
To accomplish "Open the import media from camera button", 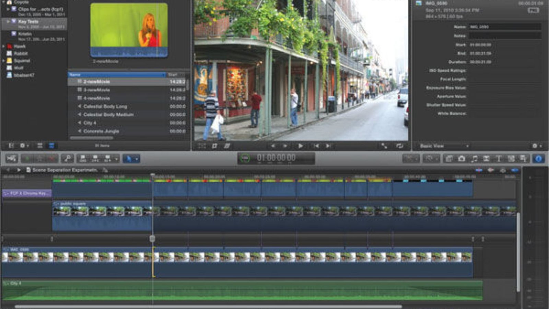I will (12, 159).
